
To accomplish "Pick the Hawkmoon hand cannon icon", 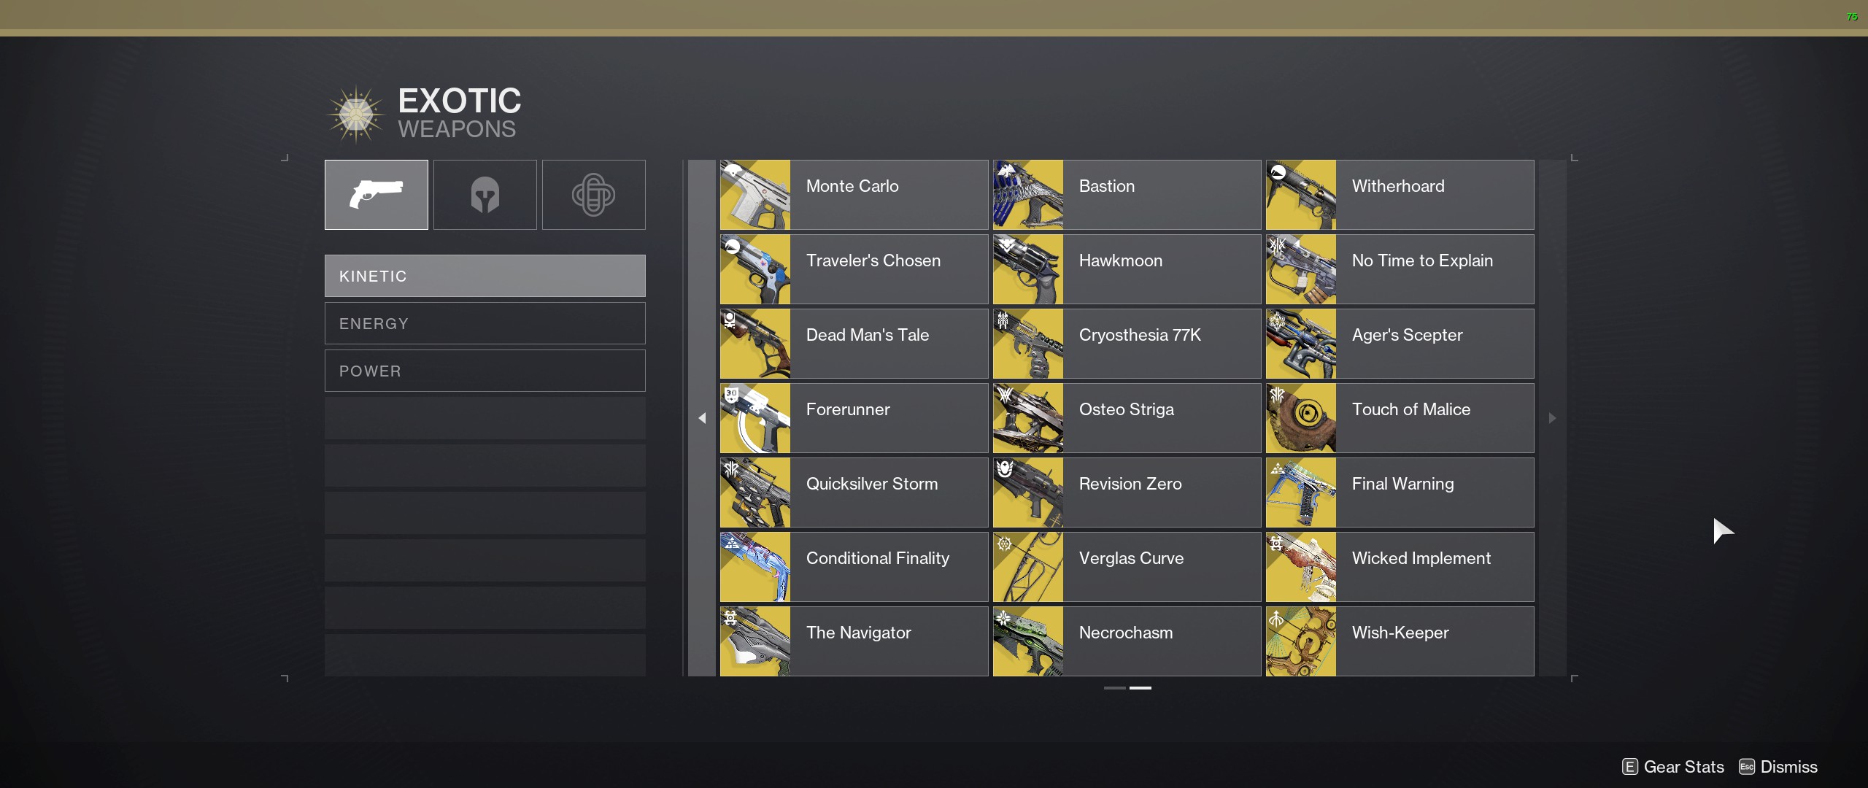I will 1027,269.
